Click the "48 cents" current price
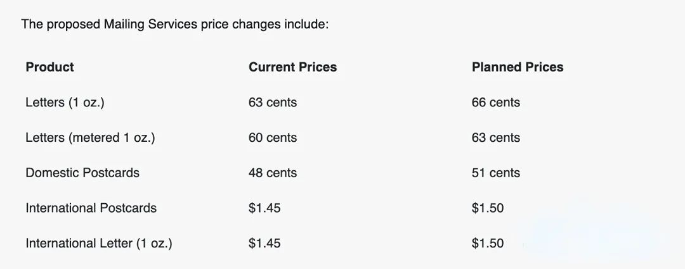Screen dimensions: 685x269 click(x=272, y=173)
